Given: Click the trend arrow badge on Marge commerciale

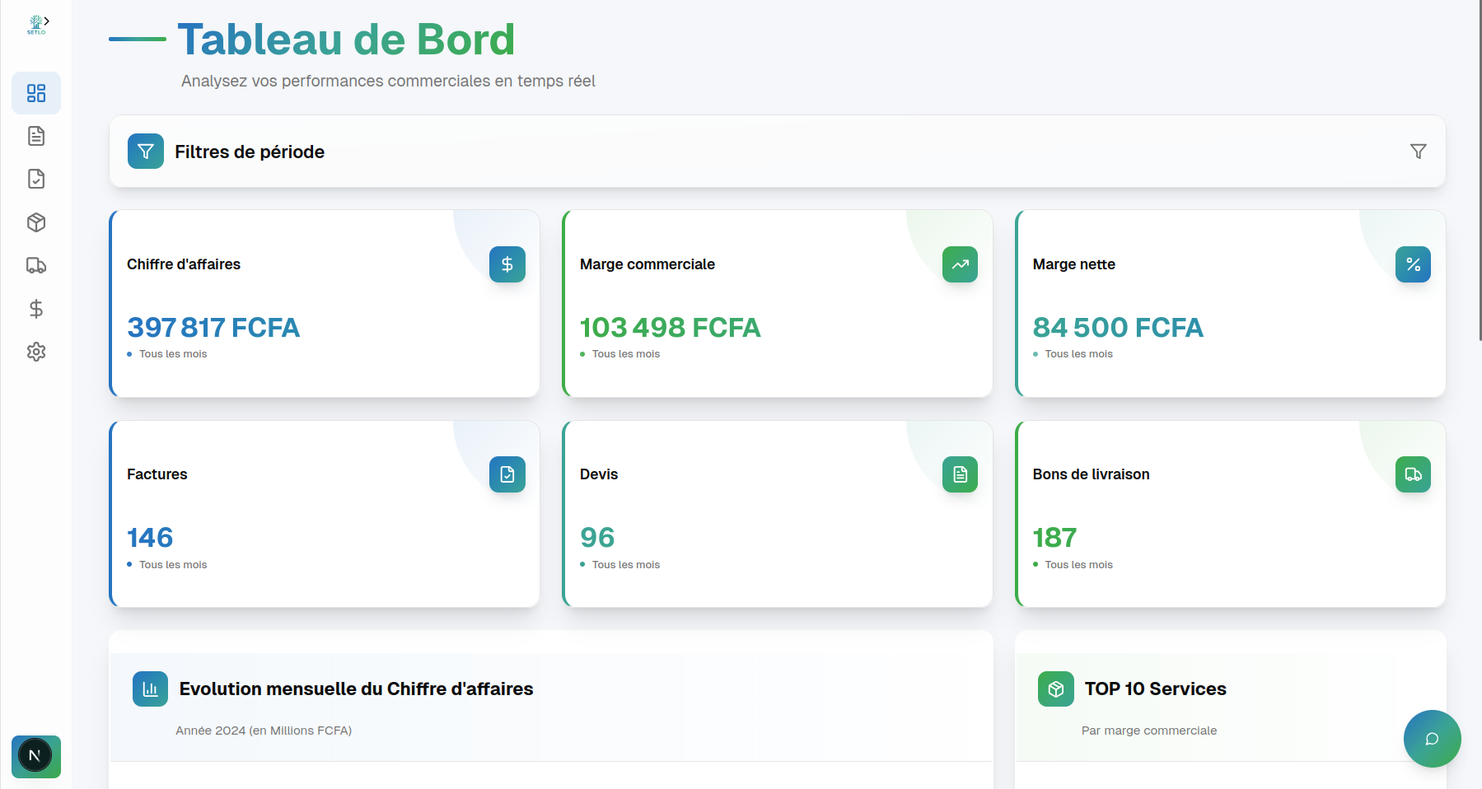Looking at the screenshot, I should click(x=960, y=264).
